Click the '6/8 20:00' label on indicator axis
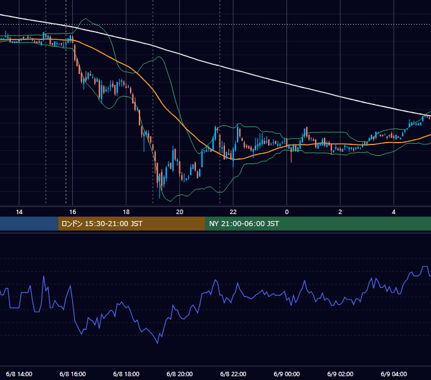 click(x=179, y=374)
